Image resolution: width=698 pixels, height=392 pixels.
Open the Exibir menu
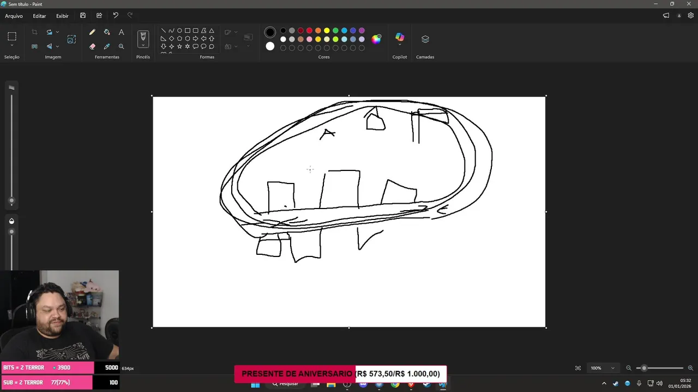point(62,16)
